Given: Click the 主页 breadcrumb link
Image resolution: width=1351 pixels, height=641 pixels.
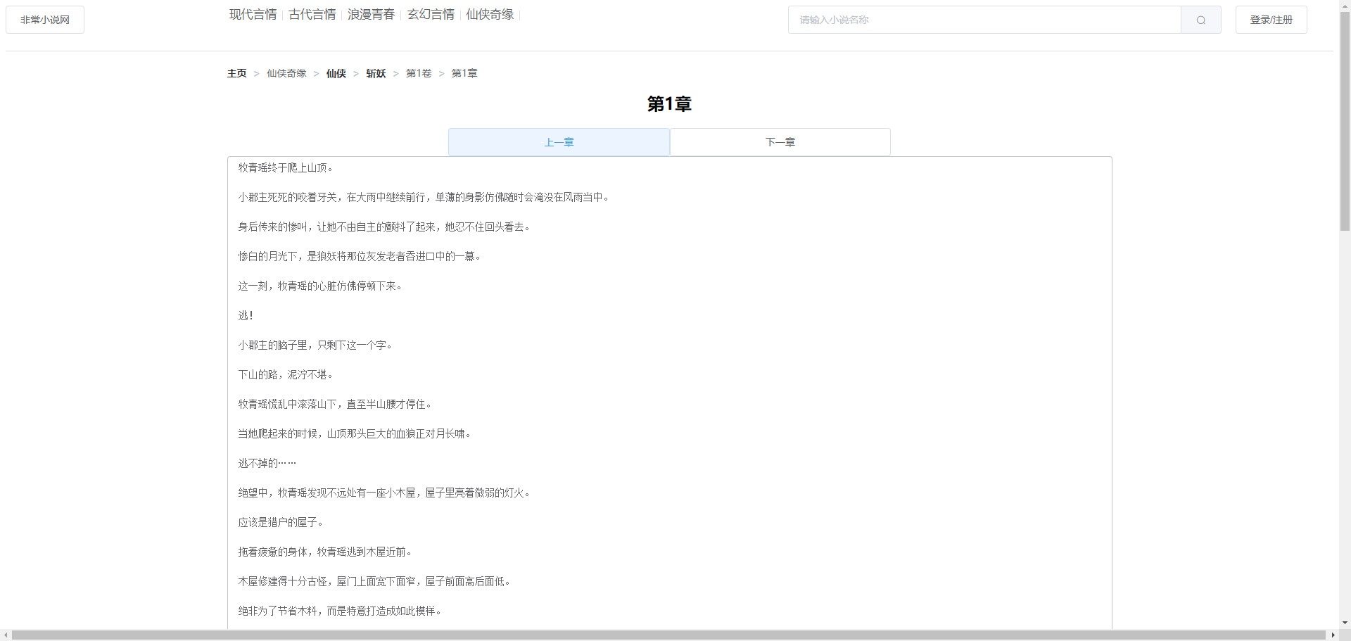Looking at the screenshot, I should coord(237,73).
